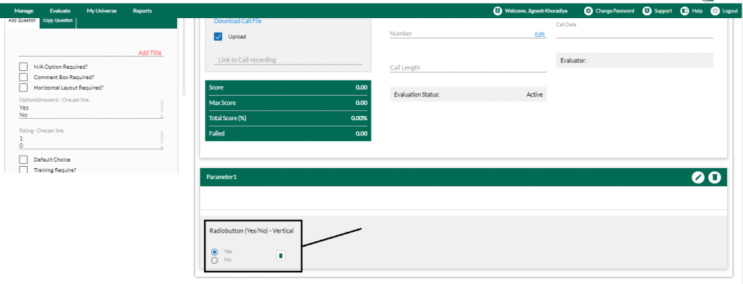Click the Edit link beside Number
This screenshot has height=284, width=743.
click(540, 35)
